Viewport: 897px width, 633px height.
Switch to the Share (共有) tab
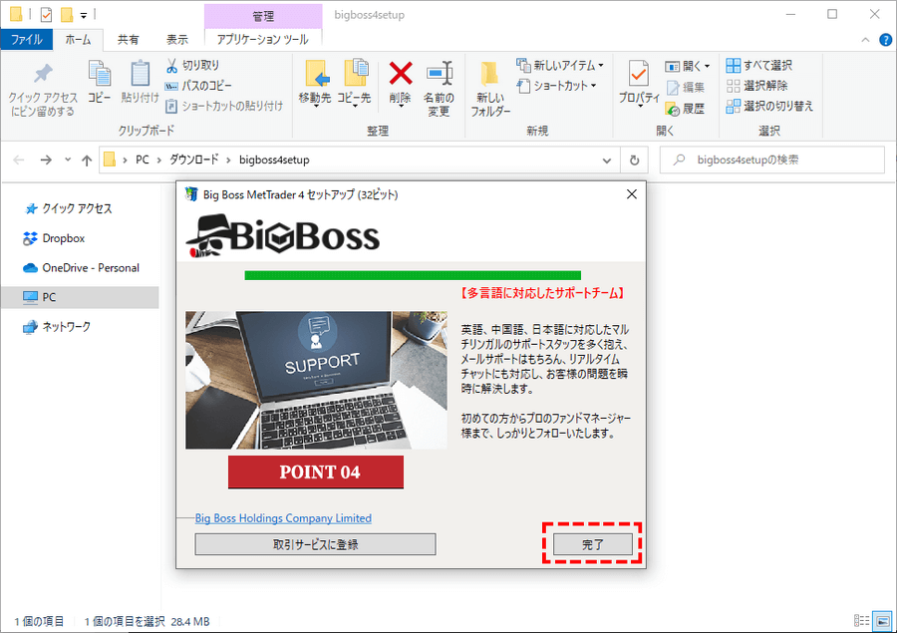point(129,40)
